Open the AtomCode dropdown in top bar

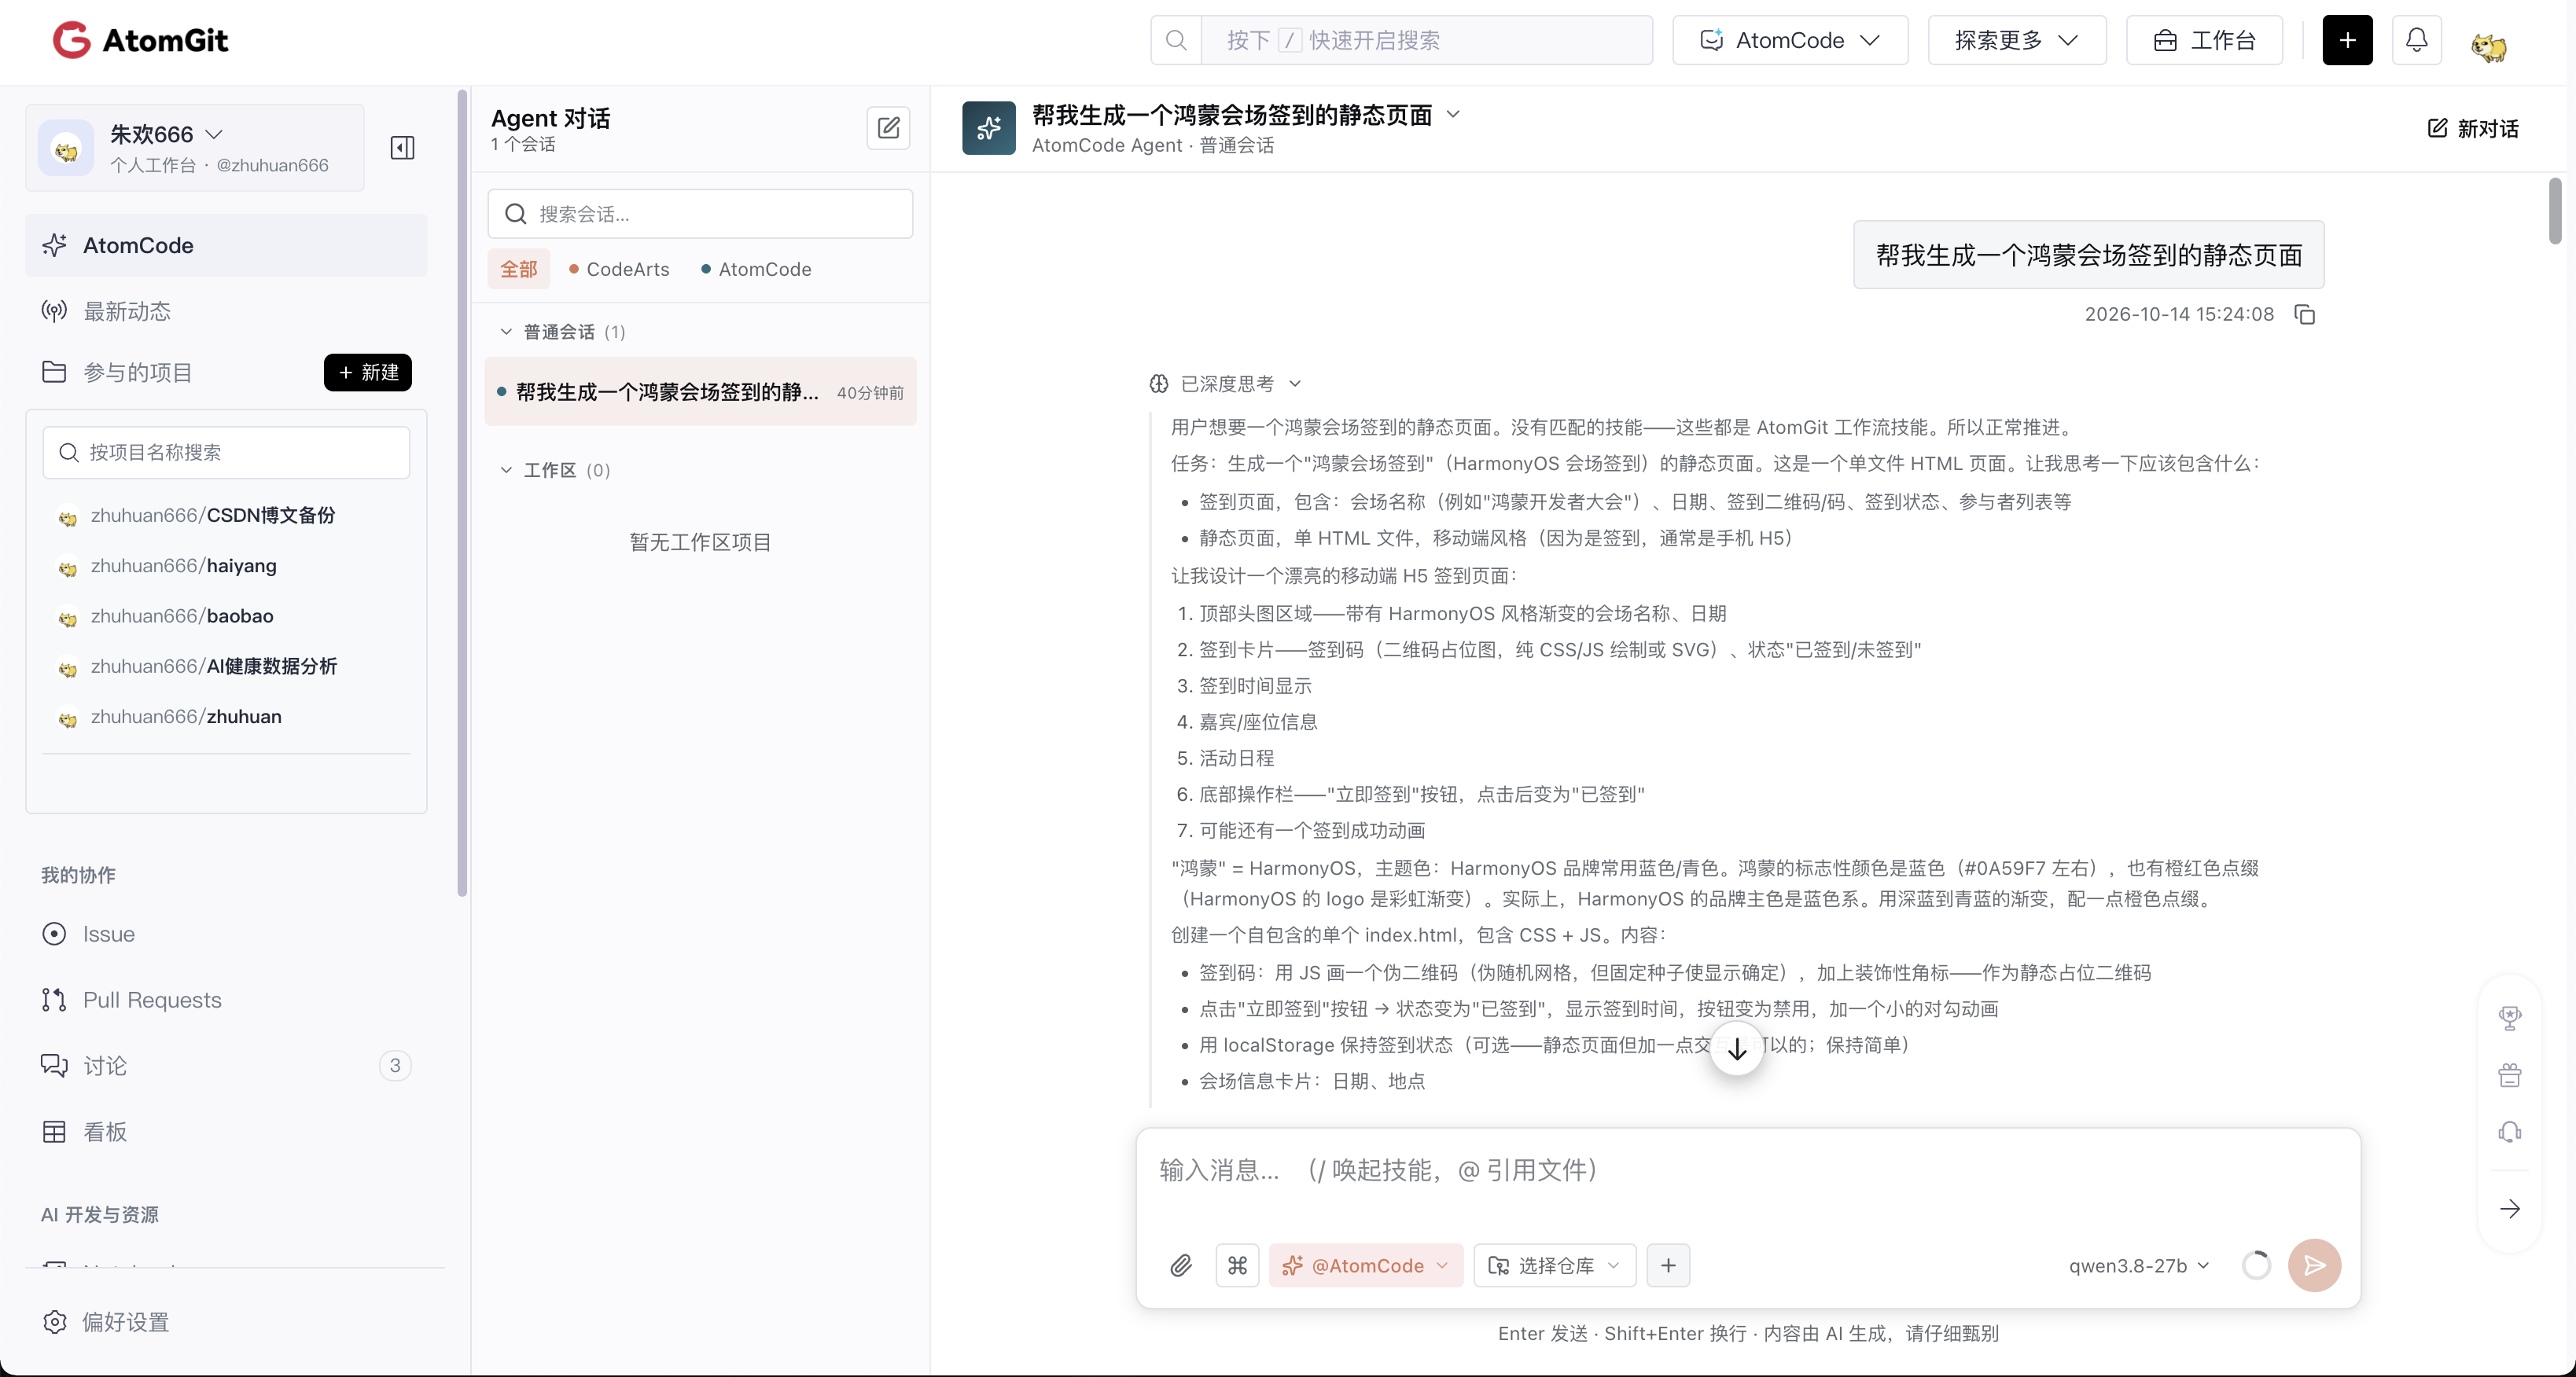(x=1790, y=40)
